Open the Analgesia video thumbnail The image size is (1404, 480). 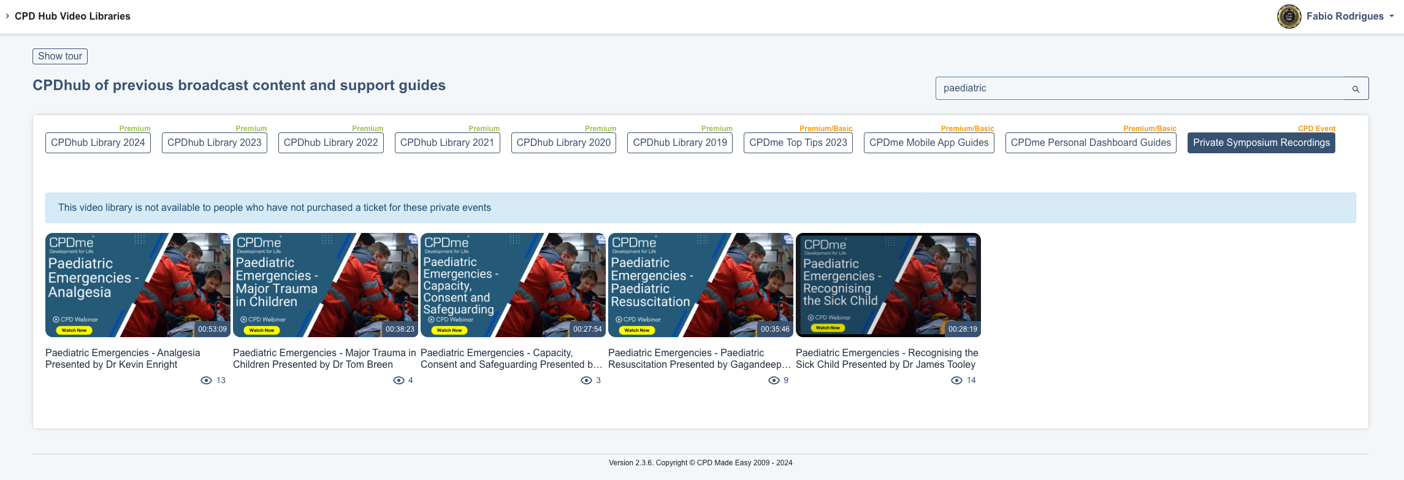[138, 285]
